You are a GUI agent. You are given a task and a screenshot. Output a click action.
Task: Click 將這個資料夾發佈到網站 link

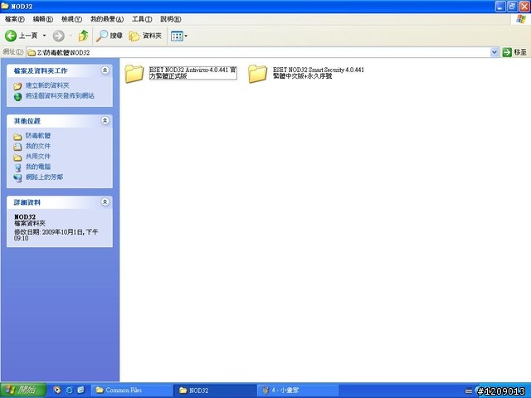60,96
